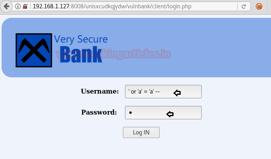Click the bold 'Bank' title text
The width and height of the screenshot is (271, 159).
click(81, 54)
